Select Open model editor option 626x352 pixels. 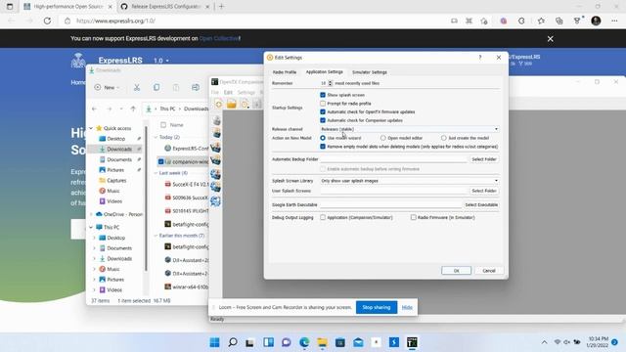[382, 138]
